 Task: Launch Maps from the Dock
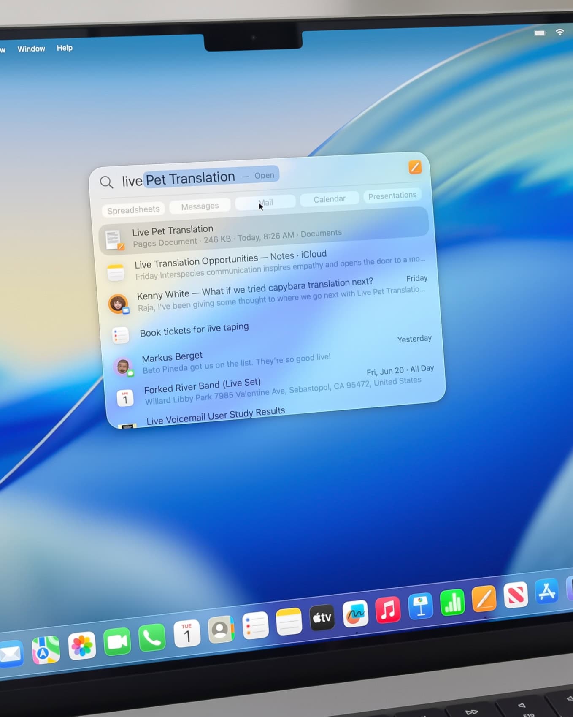(x=46, y=650)
